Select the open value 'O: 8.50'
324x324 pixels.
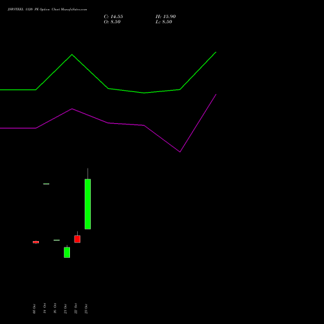pos(112,22)
